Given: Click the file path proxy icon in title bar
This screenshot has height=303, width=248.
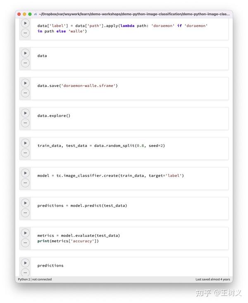Looking at the screenshot, I should pos(36,14).
